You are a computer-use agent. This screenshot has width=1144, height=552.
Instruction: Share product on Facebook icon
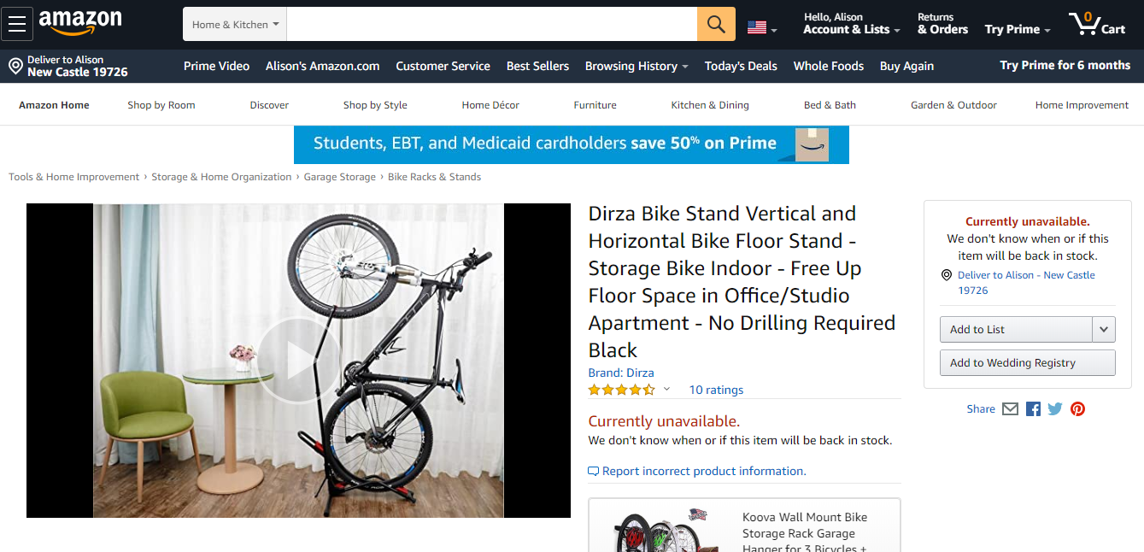(1033, 409)
